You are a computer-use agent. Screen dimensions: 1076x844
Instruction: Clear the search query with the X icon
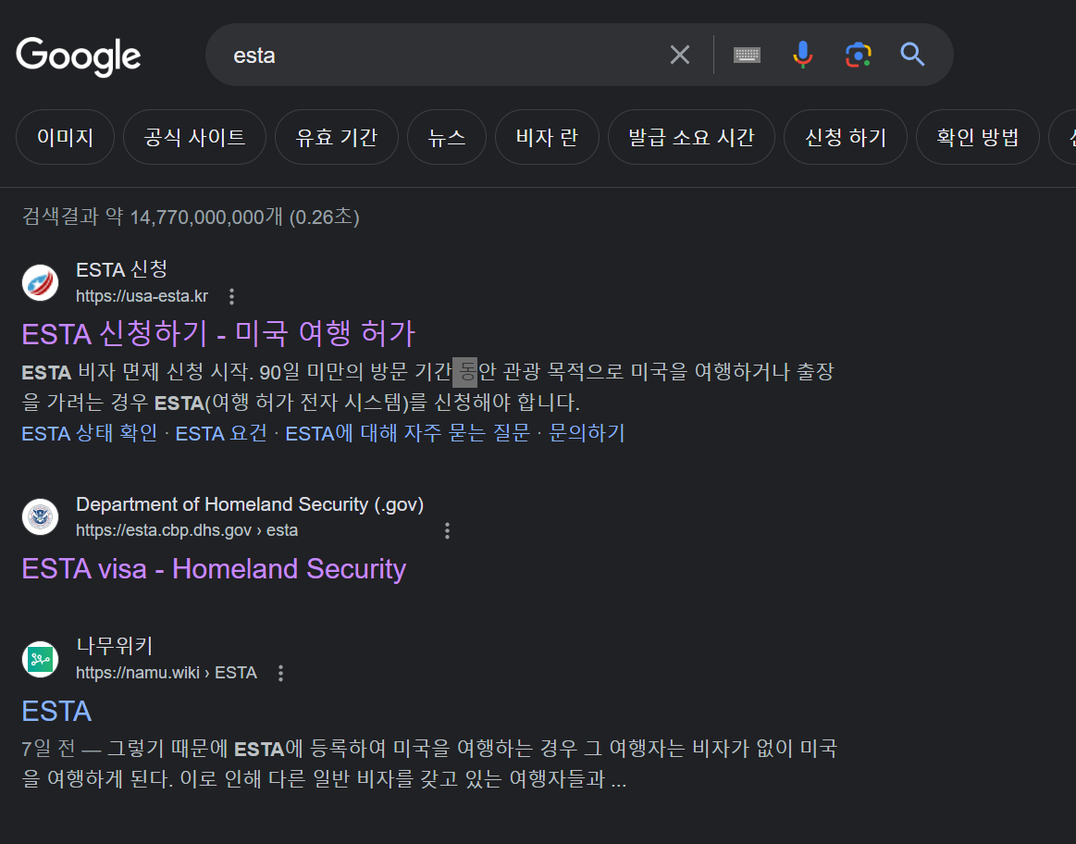pyautogui.click(x=679, y=55)
